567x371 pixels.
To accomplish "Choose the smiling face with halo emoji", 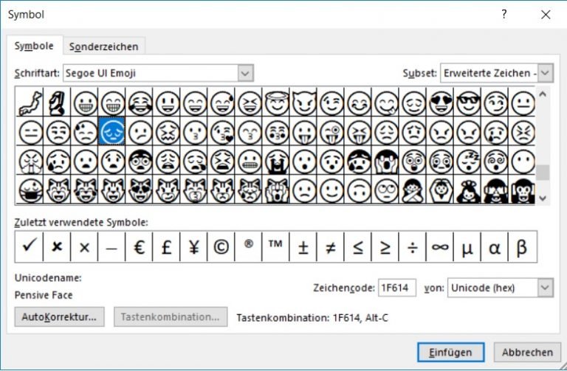I will [x=277, y=103].
